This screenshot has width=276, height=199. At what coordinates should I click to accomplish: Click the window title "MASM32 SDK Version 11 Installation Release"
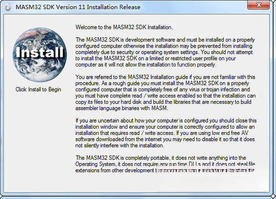pos(78,7)
